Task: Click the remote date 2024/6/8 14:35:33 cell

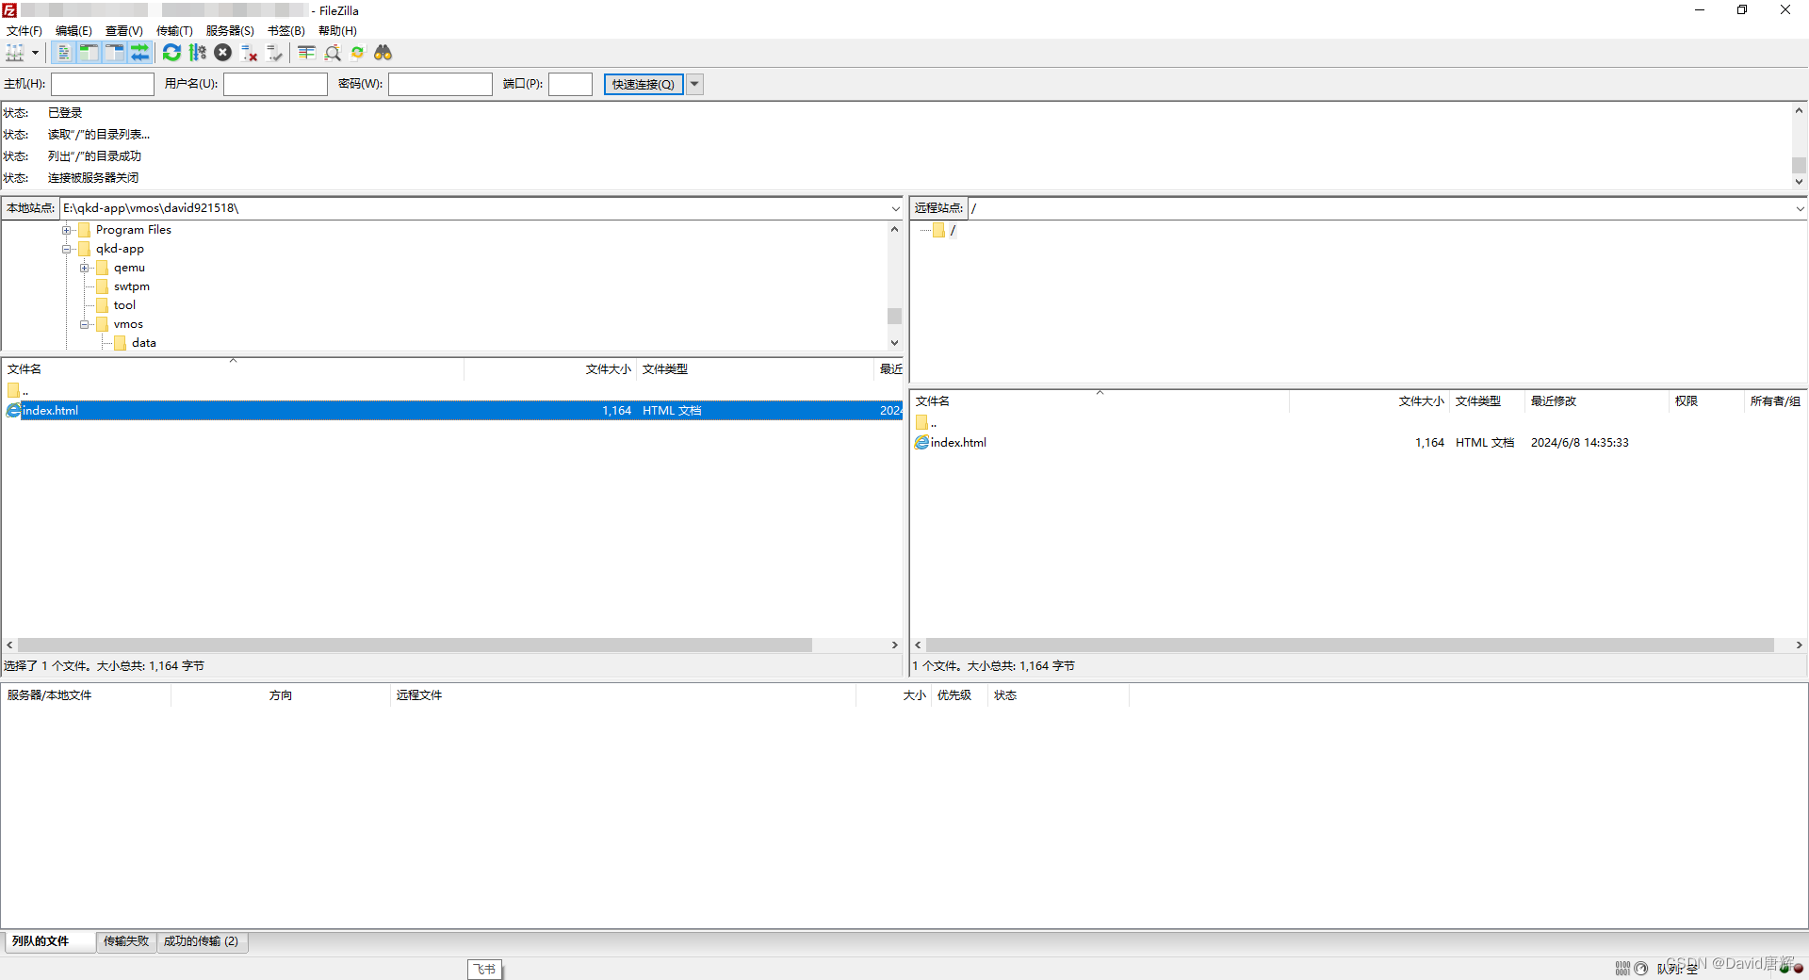Action: [x=1579, y=443]
